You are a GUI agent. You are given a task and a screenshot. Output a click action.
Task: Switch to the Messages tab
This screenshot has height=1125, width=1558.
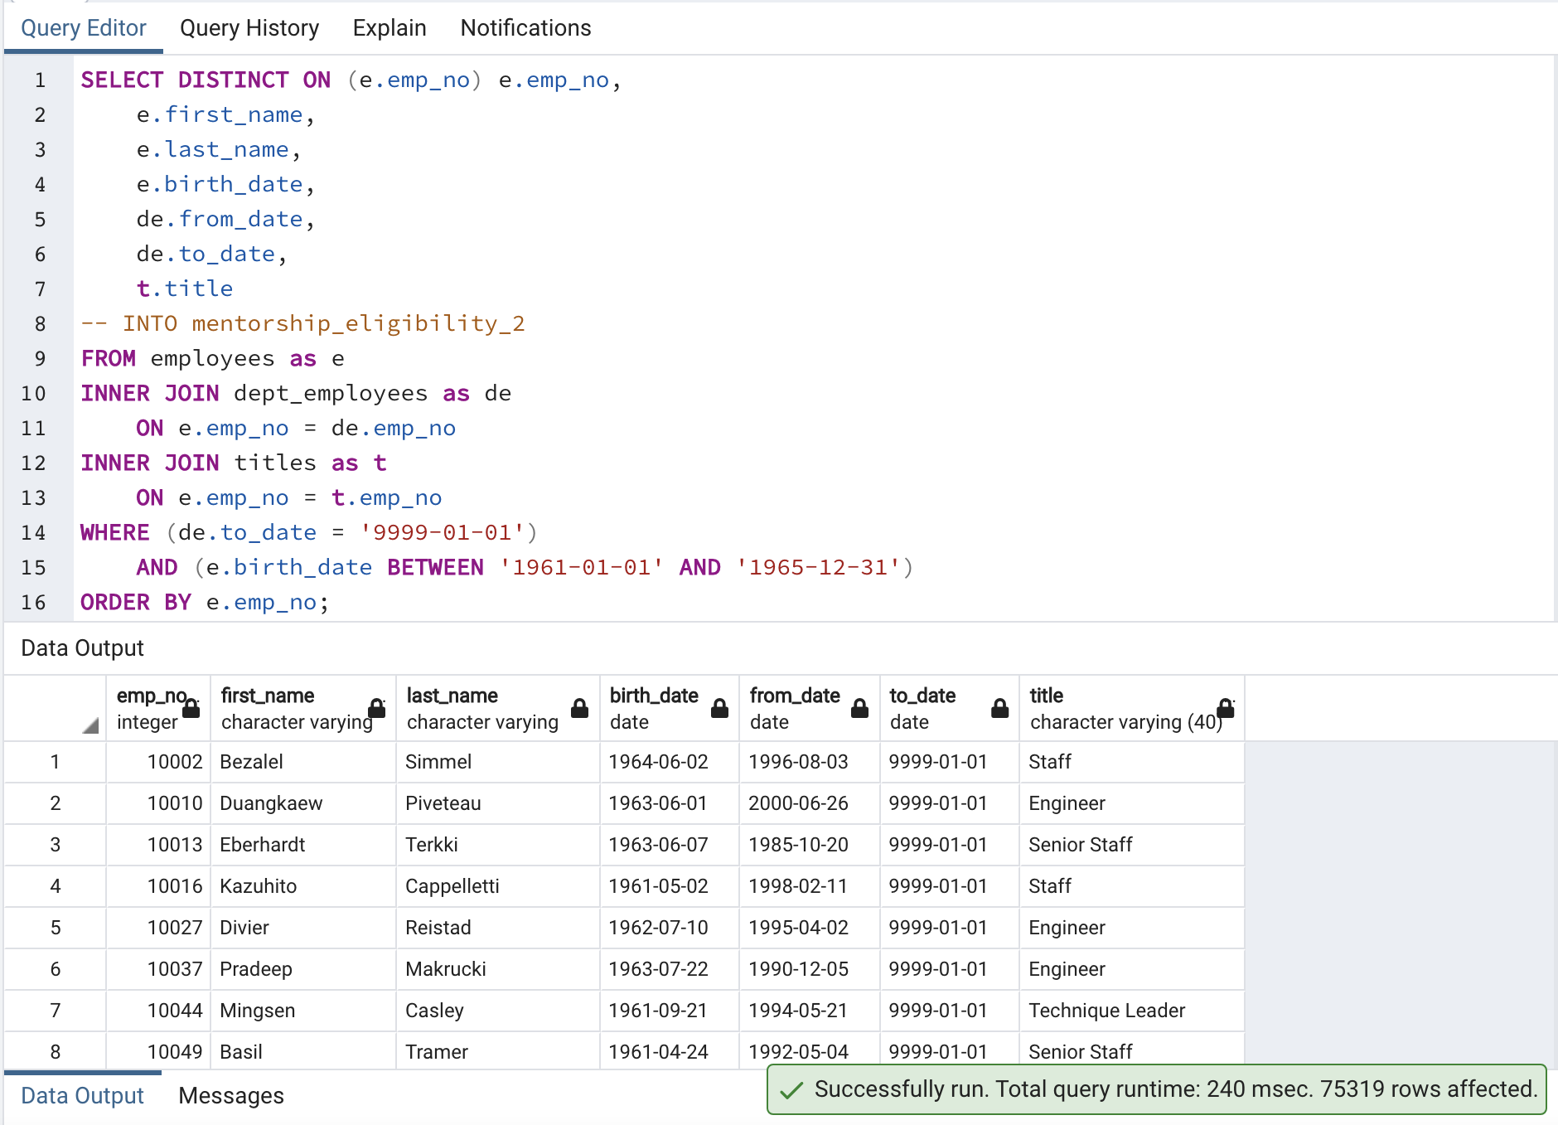230,1095
